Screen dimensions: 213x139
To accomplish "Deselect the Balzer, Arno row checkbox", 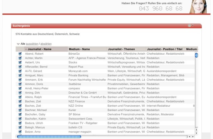I will [20, 132].
